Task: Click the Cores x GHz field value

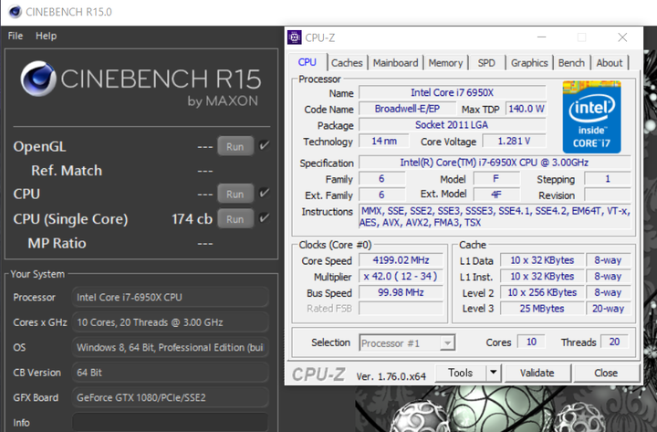Action: click(170, 322)
